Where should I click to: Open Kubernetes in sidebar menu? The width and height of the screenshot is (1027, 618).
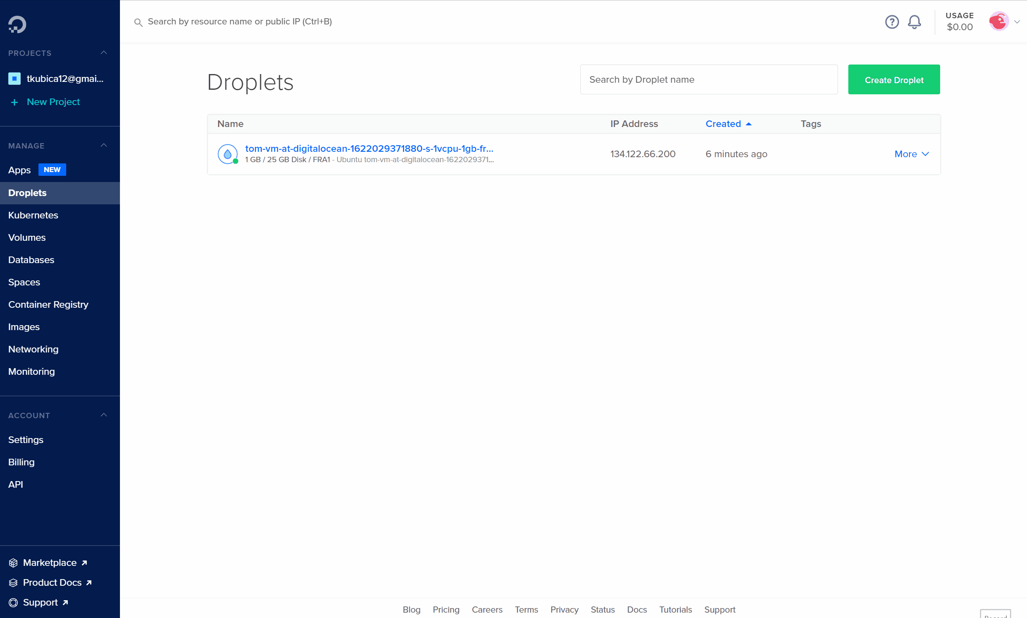tap(34, 215)
